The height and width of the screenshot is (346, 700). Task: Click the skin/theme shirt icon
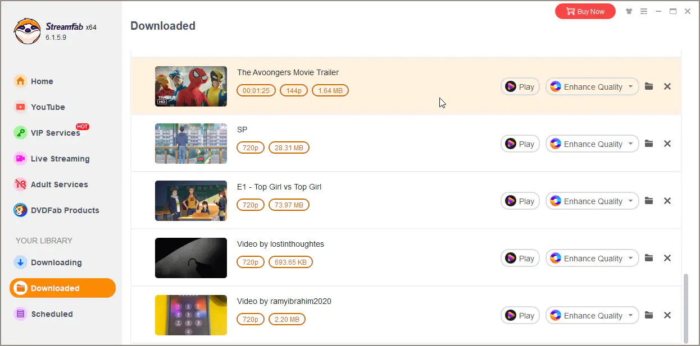[x=629, y=11]
